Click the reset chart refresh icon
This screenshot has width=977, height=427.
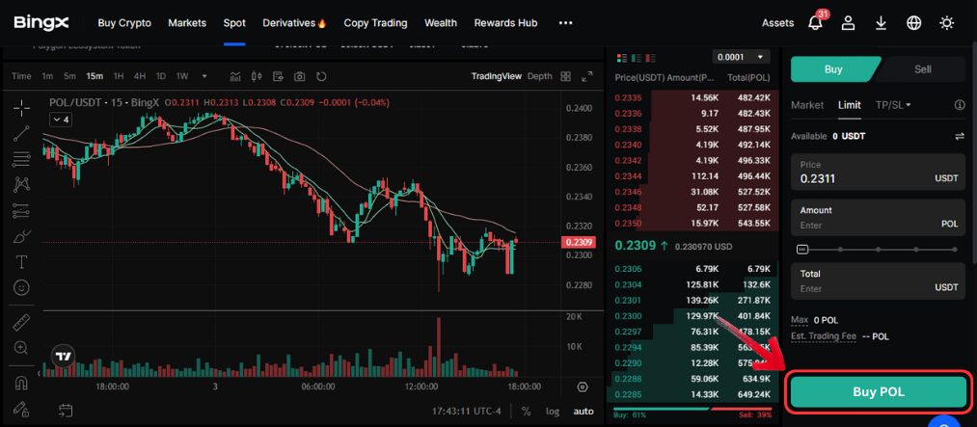[x=321, y=76]
